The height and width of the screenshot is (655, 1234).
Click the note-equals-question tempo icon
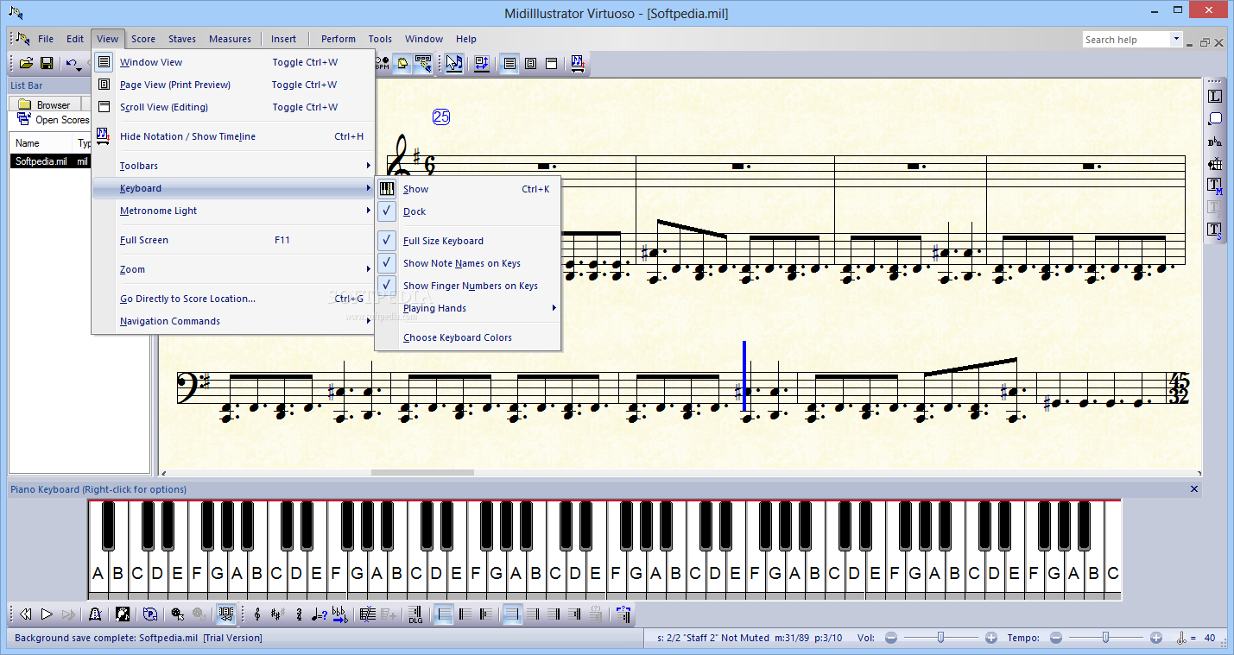pos(319,614)
